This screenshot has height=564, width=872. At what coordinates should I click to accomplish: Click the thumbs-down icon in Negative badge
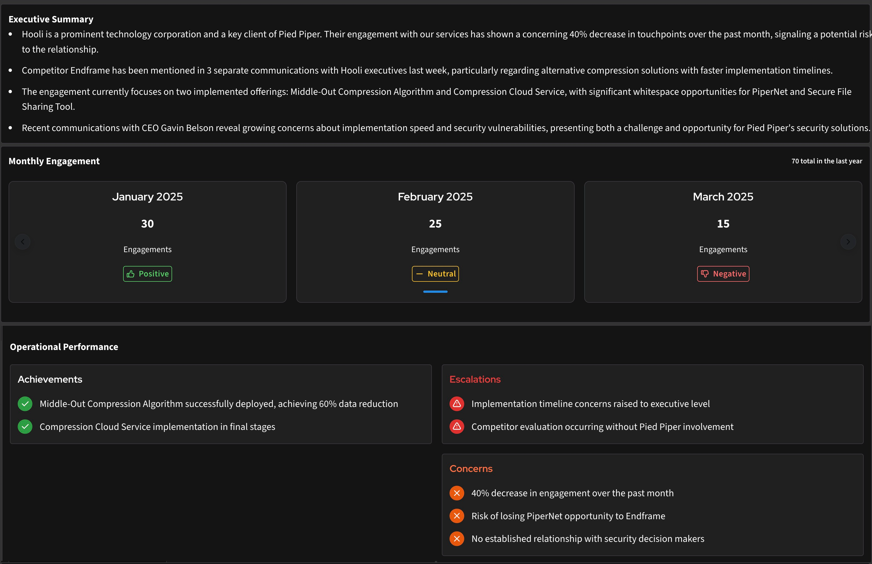pyautogui.click(x=705, y=274)
